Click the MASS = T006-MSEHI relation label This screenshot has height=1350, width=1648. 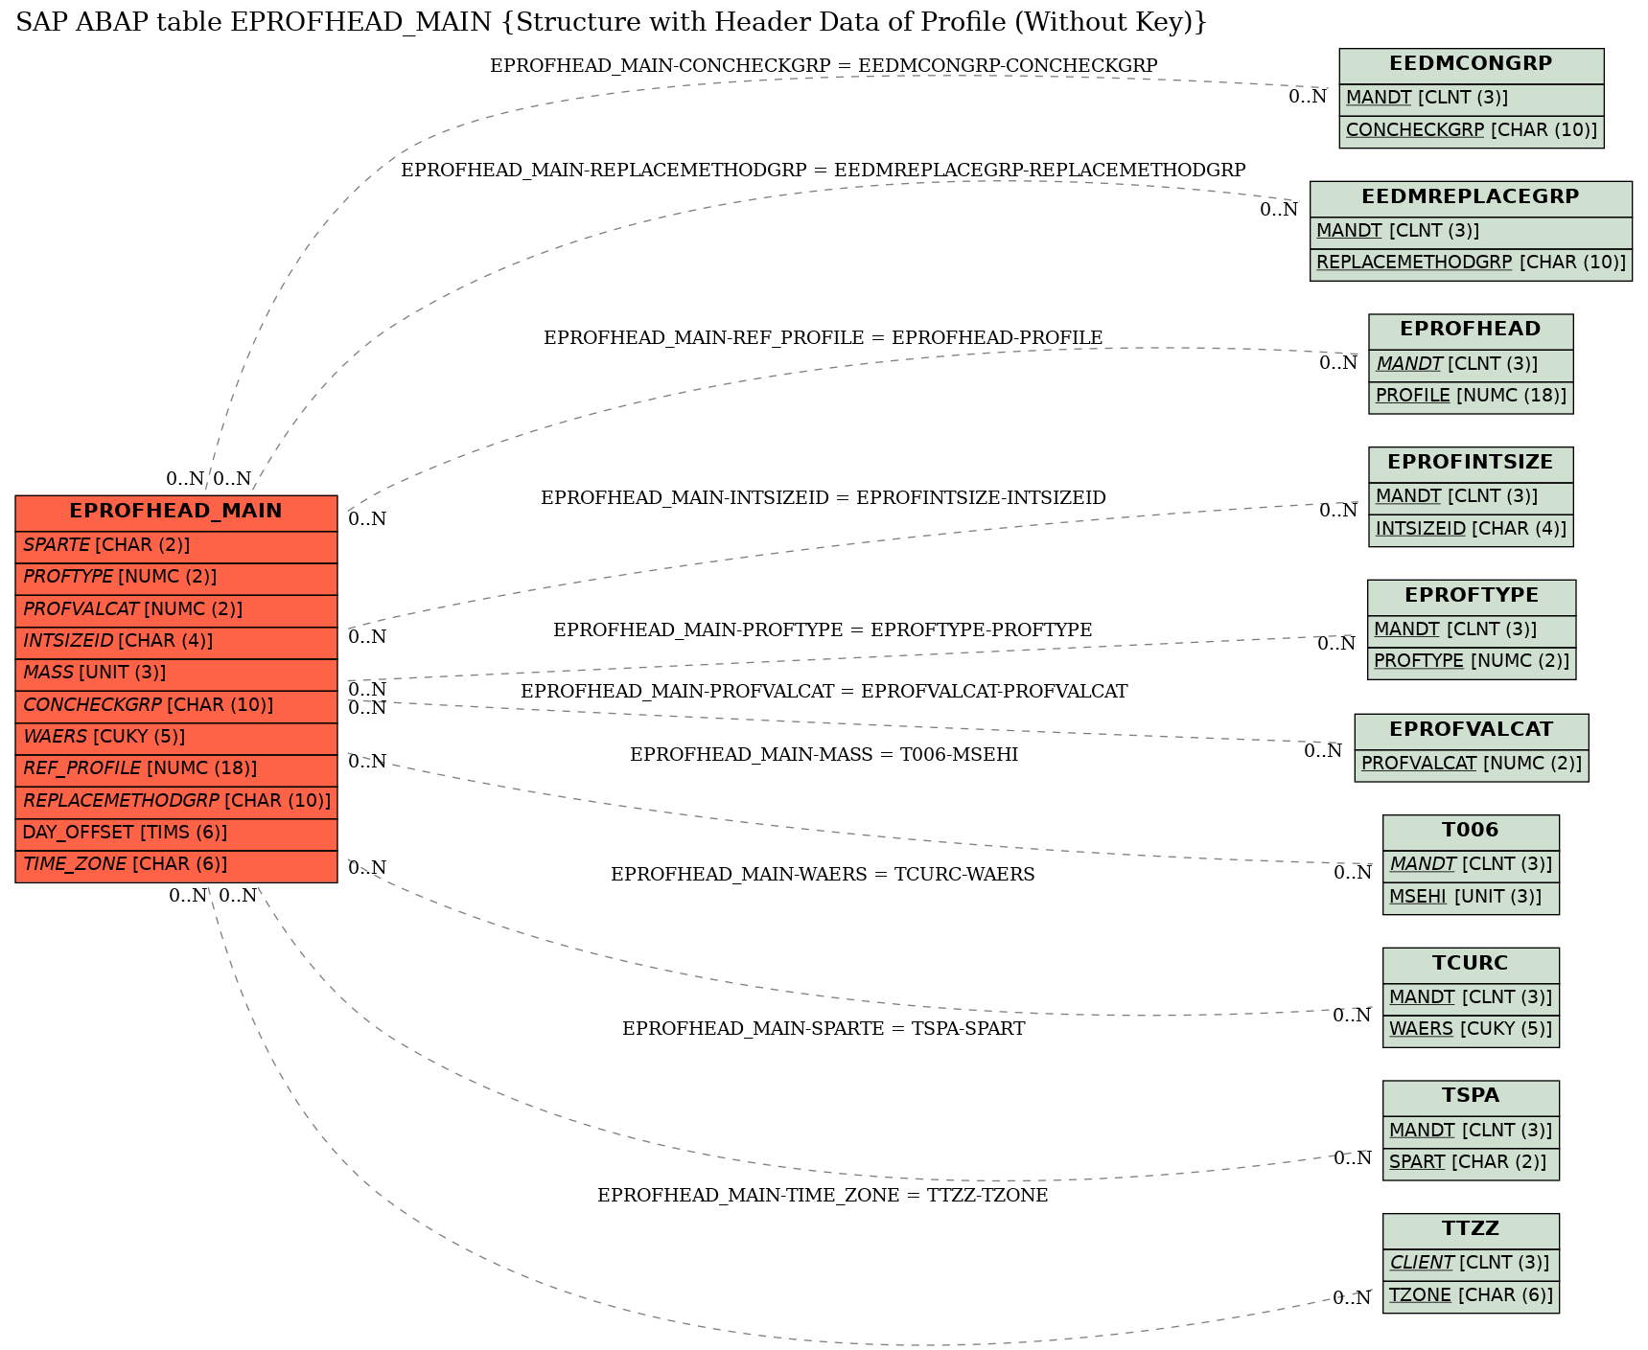pyautogui.click(x=824, y=754)
